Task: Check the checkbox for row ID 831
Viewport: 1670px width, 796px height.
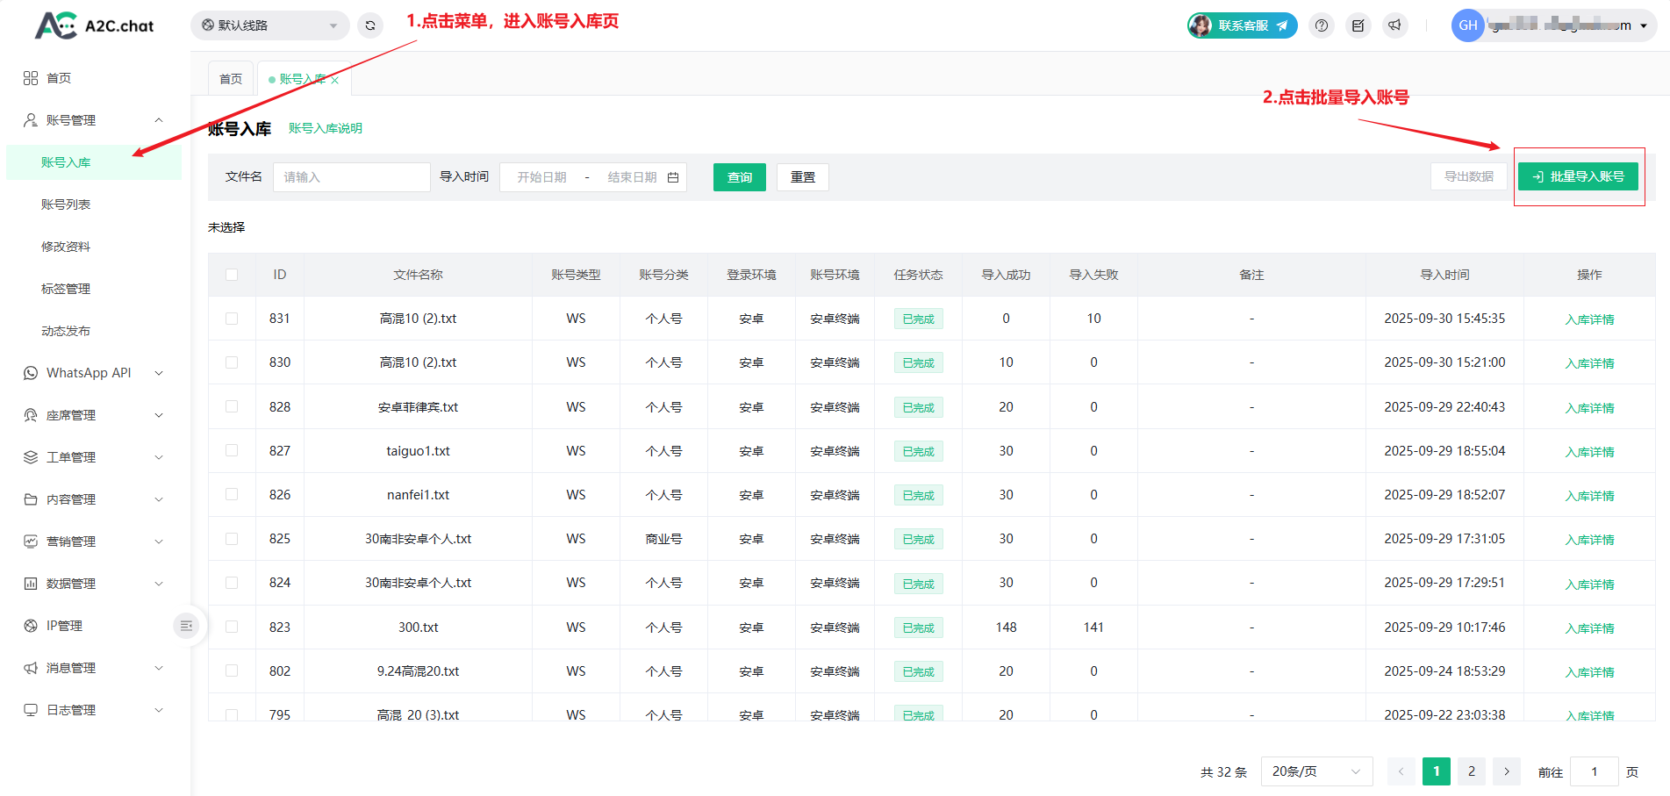Action: (232, 319)
